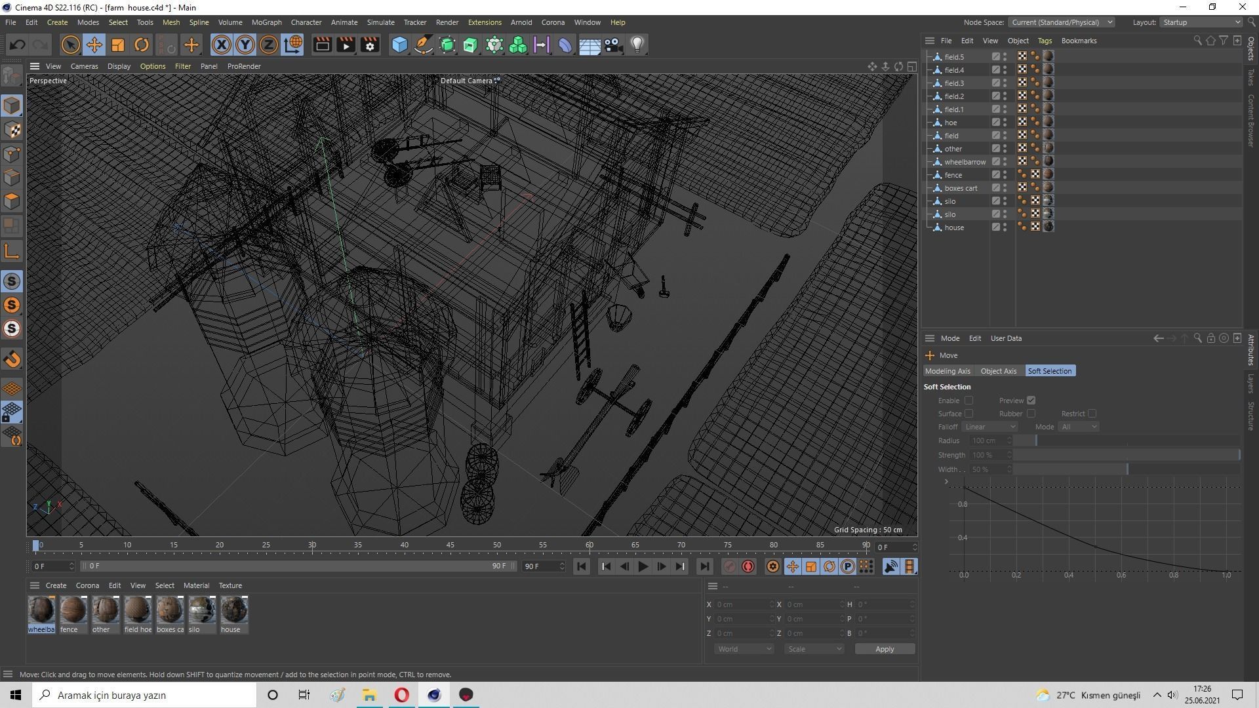1259x708 pixels.
Task: Open the Mode All dropdown
Action: point(1079,427)
